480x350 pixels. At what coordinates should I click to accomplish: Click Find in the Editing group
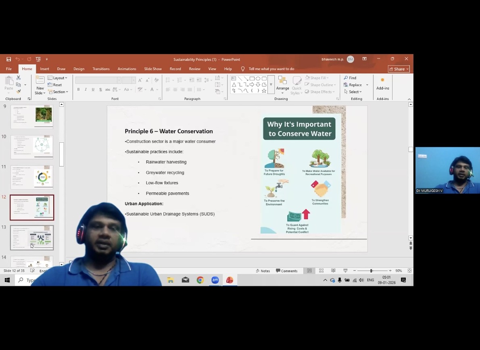point(350,78)
